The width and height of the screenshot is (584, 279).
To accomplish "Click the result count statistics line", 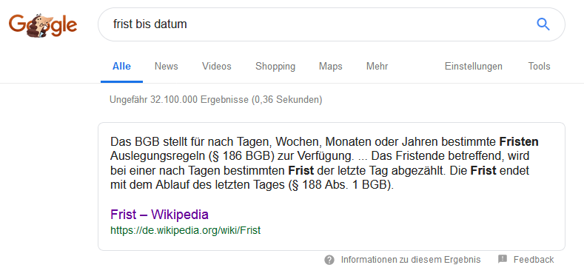I will (x=216, y=100).
